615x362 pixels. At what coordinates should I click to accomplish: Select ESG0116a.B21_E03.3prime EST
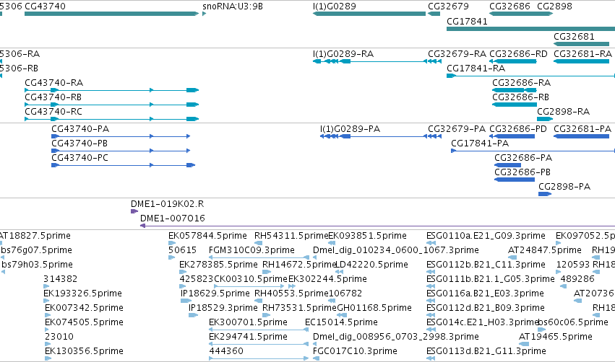[x=431, y=301]
